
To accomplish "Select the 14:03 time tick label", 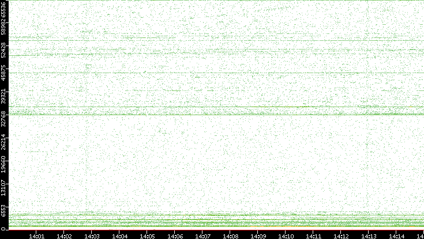I will point(92,236).
